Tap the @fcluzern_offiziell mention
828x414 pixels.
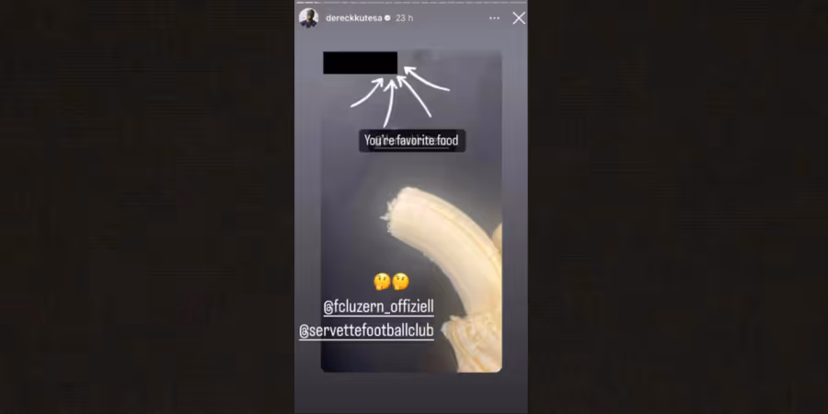pos(378,306)
